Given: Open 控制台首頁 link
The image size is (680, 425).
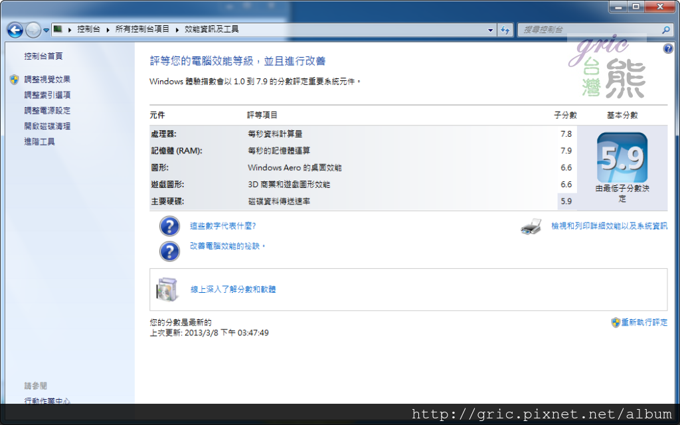Looking at the screenshot, I should click(x=43, y=56).
